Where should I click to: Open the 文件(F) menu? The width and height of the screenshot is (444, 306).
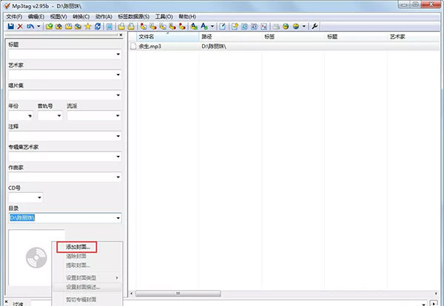(x=14, y=17)
